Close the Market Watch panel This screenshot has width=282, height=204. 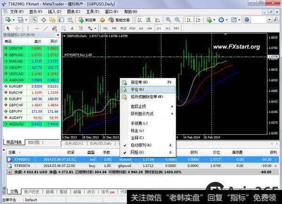[58, 35]
